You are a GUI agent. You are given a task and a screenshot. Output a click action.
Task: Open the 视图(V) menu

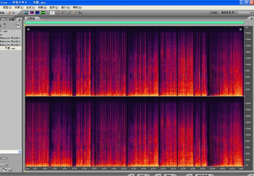click(6, 8)
